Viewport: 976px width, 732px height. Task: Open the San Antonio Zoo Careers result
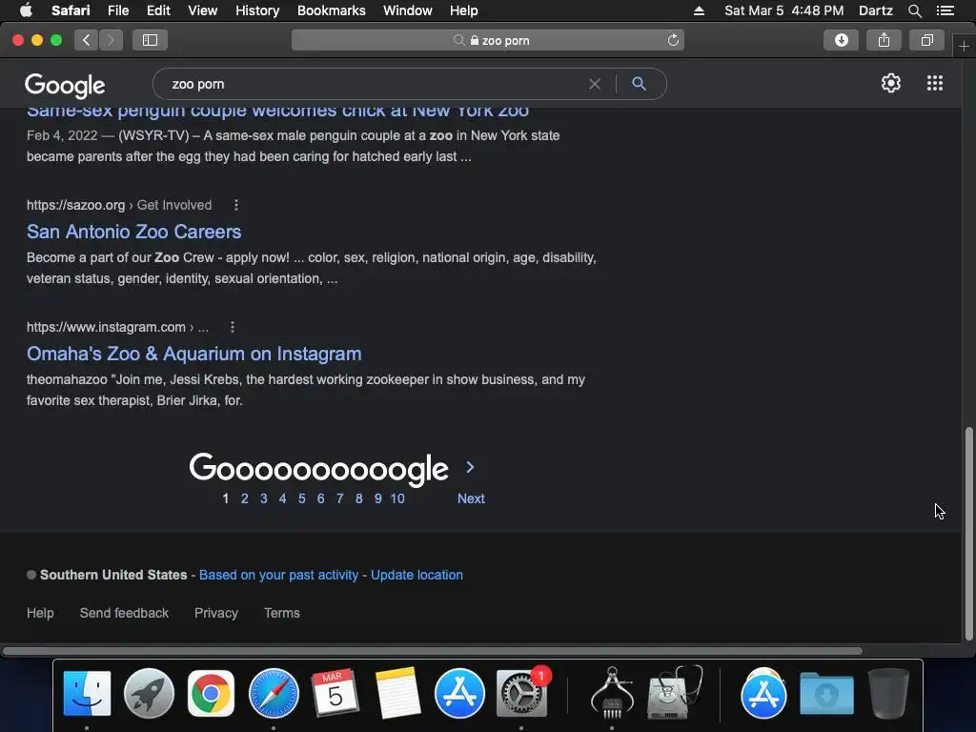point(133,232)
